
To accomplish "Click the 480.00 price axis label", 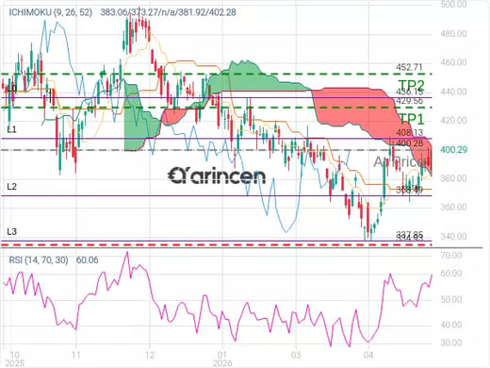I will point(453,33).
